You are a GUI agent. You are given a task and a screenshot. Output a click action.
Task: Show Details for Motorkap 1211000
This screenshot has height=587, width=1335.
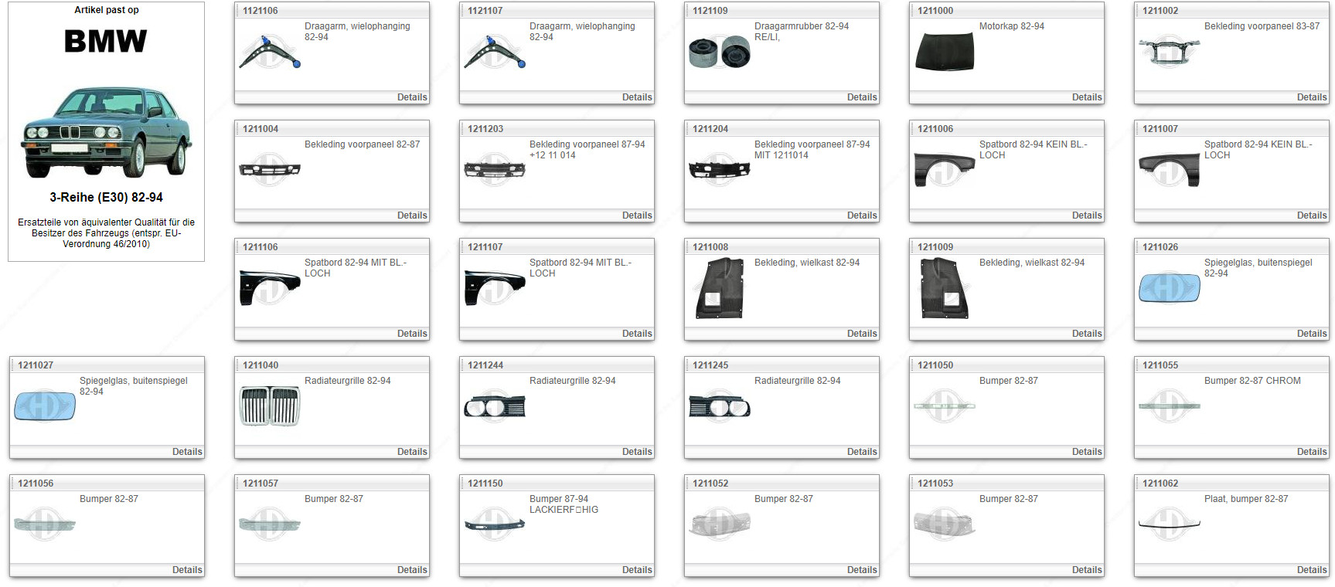[1087, 97]
